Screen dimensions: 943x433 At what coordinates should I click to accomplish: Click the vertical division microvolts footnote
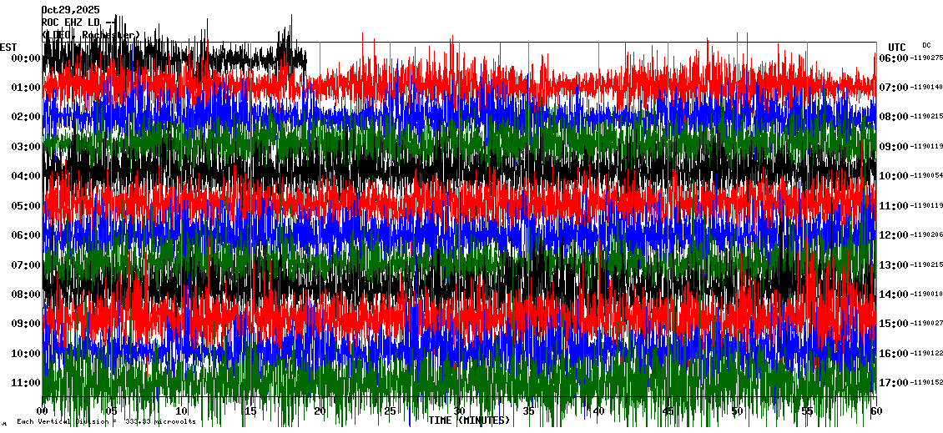[x=104, y=422]
